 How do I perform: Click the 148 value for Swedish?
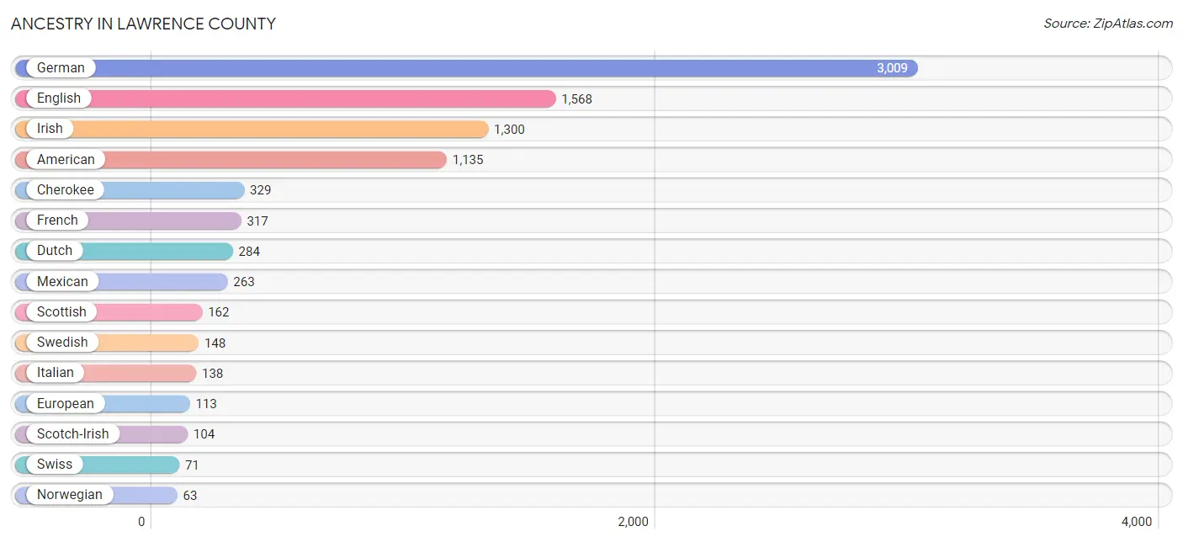215,343
